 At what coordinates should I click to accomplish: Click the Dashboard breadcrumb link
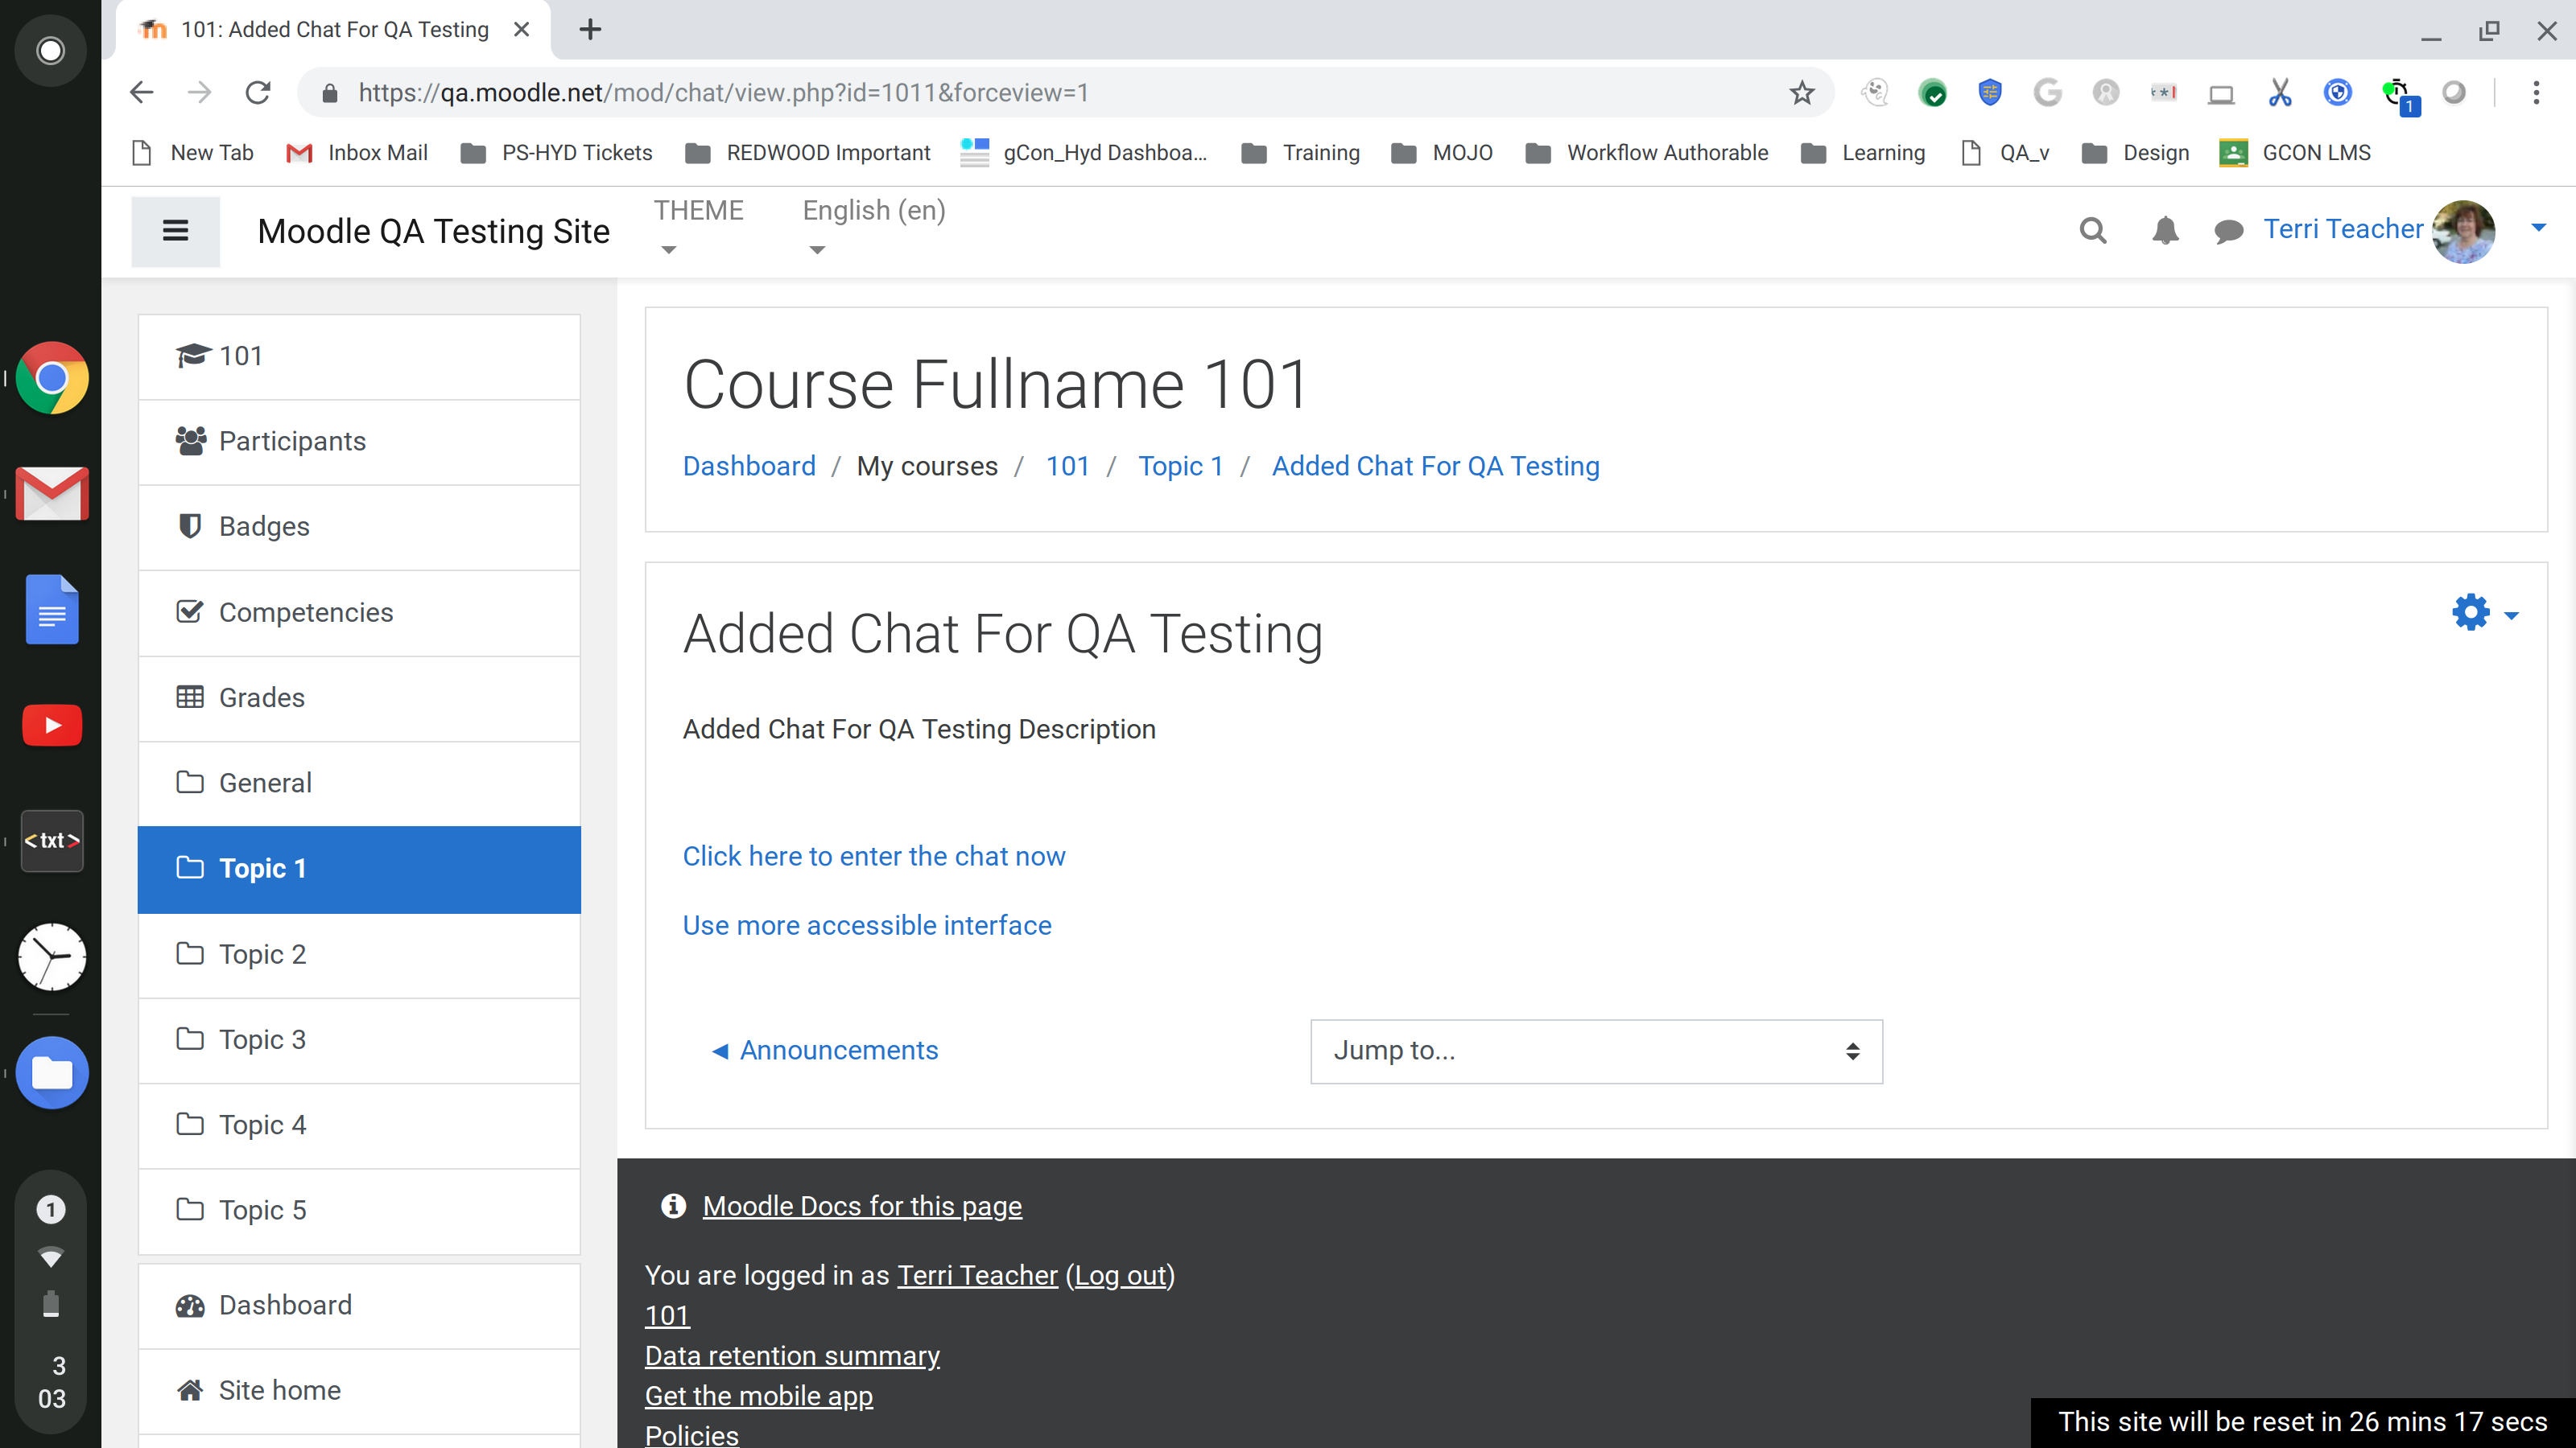point(749,466)
